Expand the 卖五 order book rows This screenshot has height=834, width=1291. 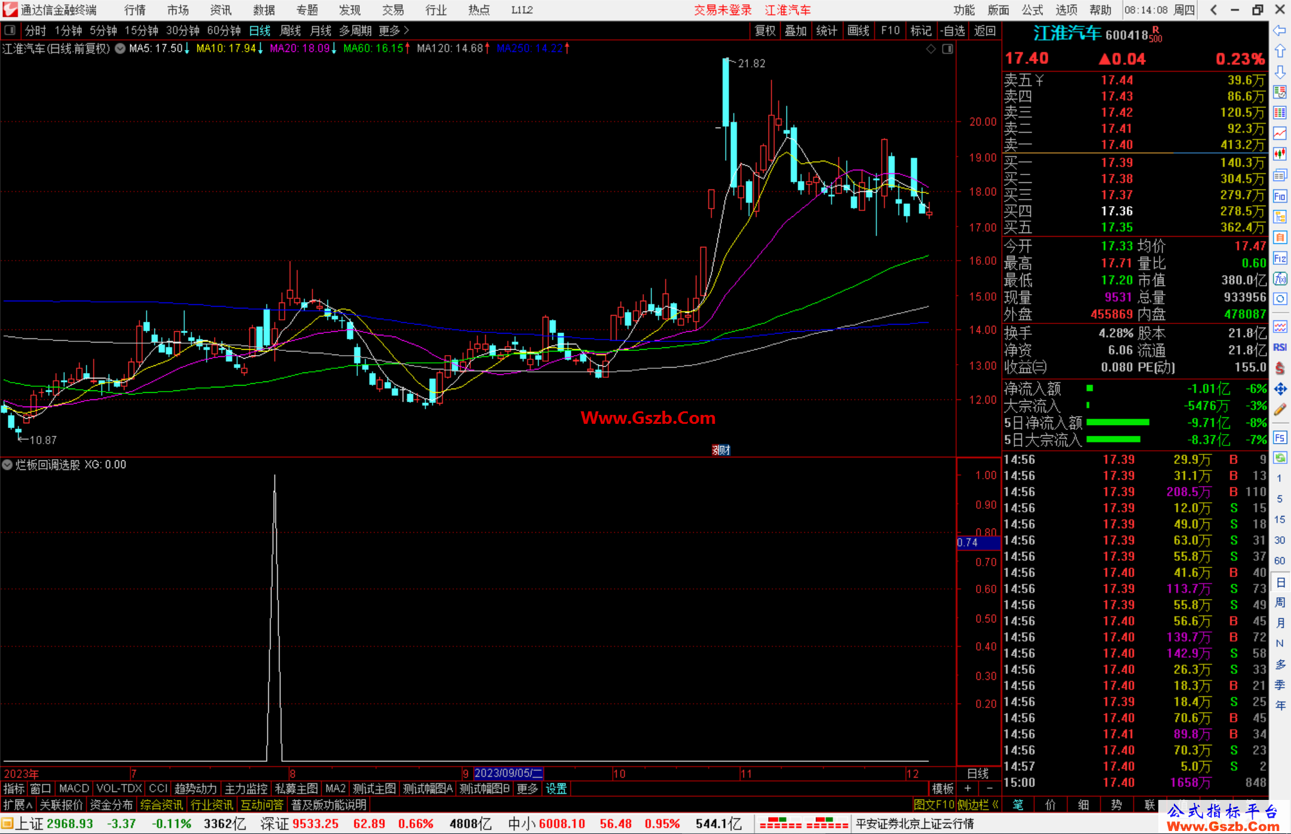tap(1024, 80)
